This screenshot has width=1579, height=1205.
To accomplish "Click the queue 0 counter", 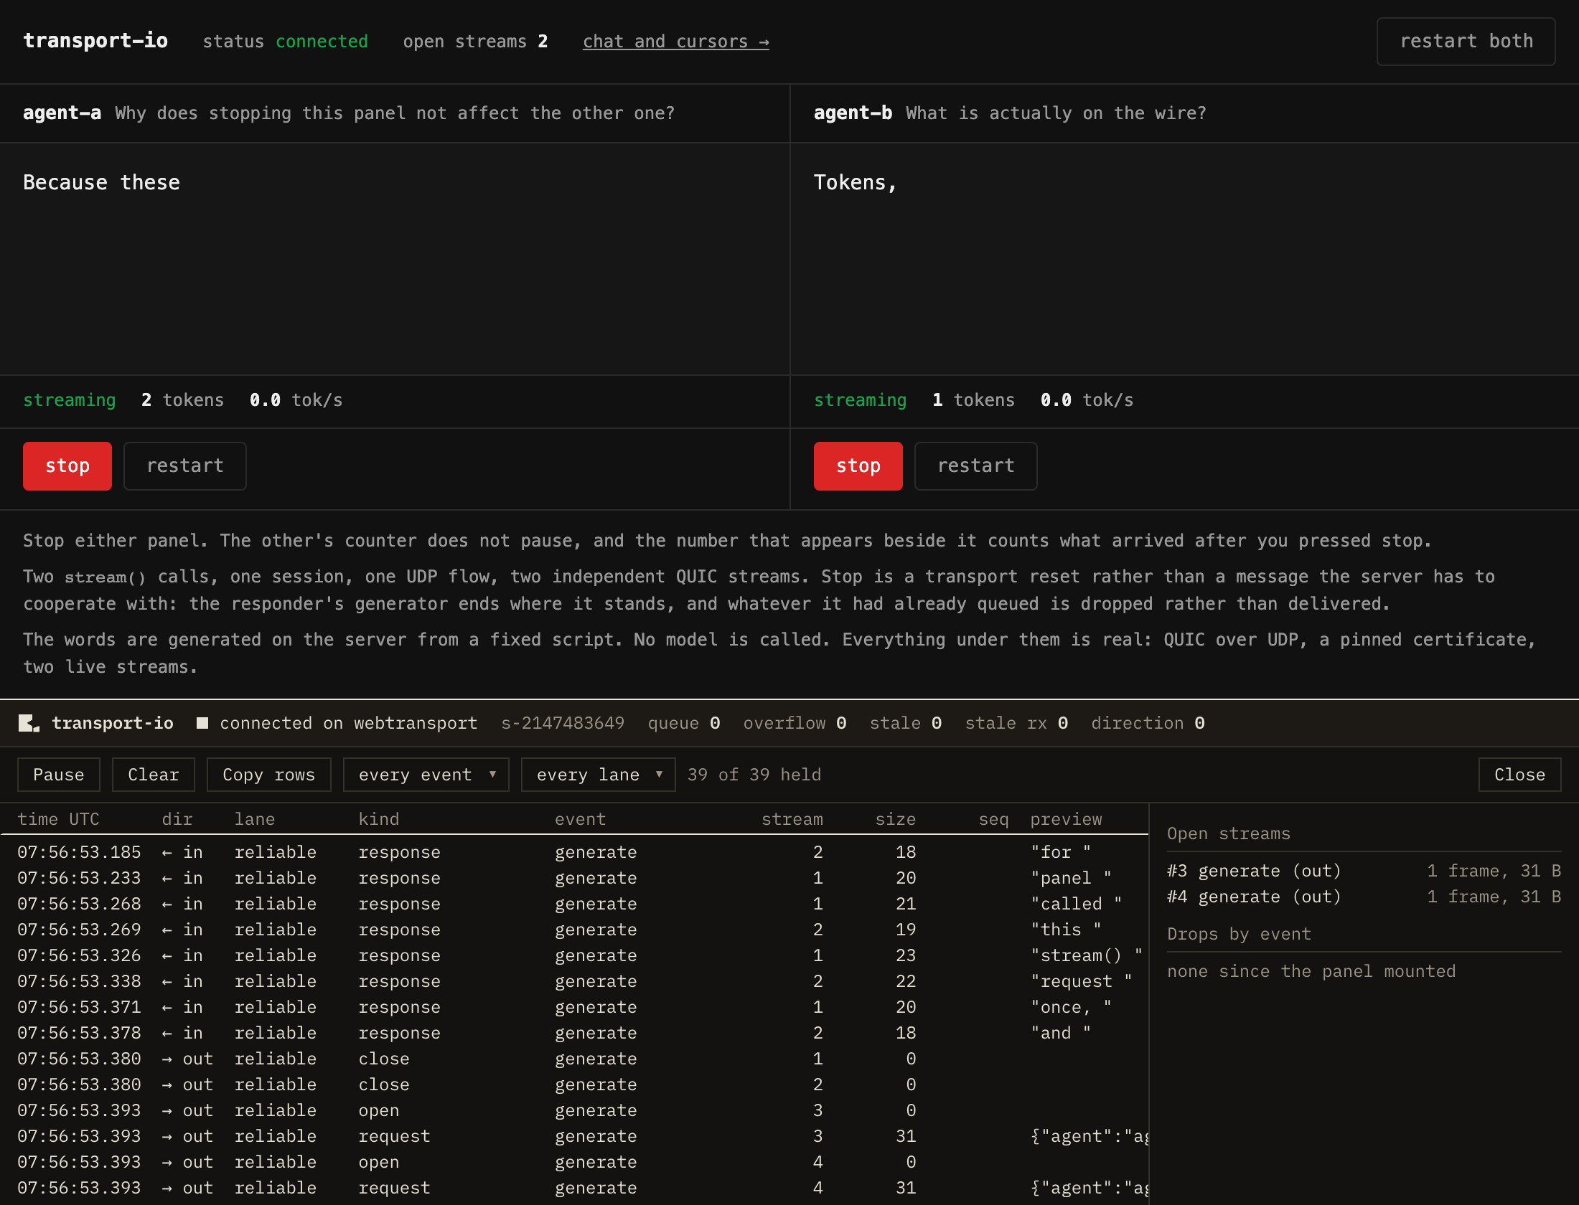I will [684, 723].
